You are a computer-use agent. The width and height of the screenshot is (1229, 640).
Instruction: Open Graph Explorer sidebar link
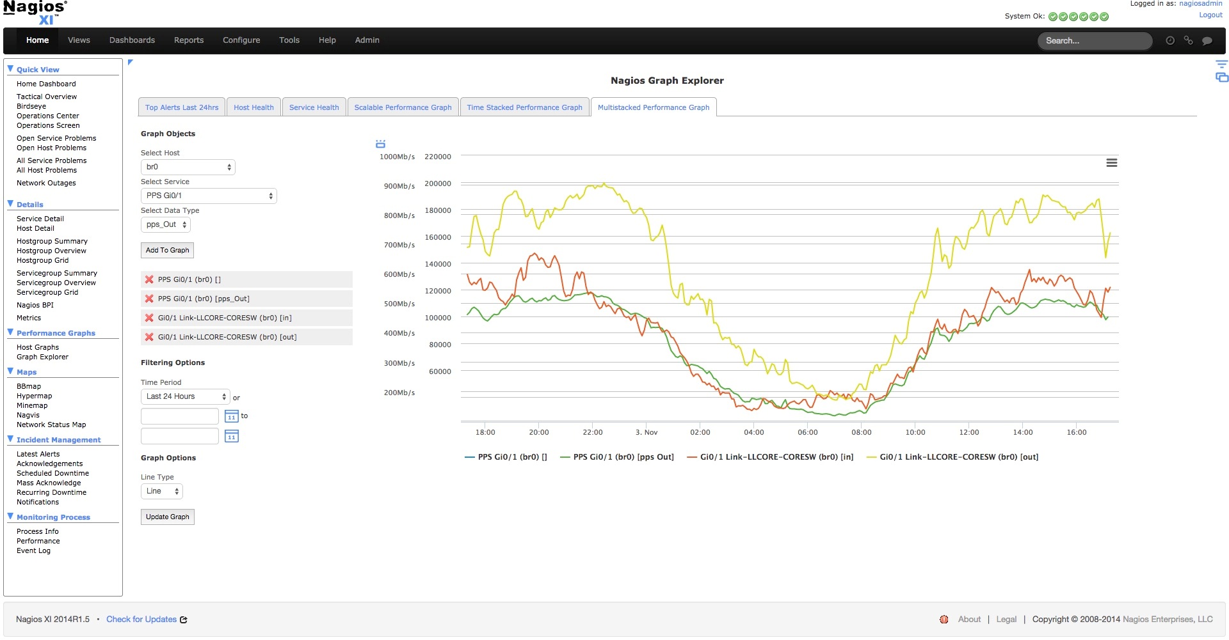(x=42, y=357)
